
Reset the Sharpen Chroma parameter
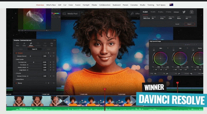coord(54,76)
